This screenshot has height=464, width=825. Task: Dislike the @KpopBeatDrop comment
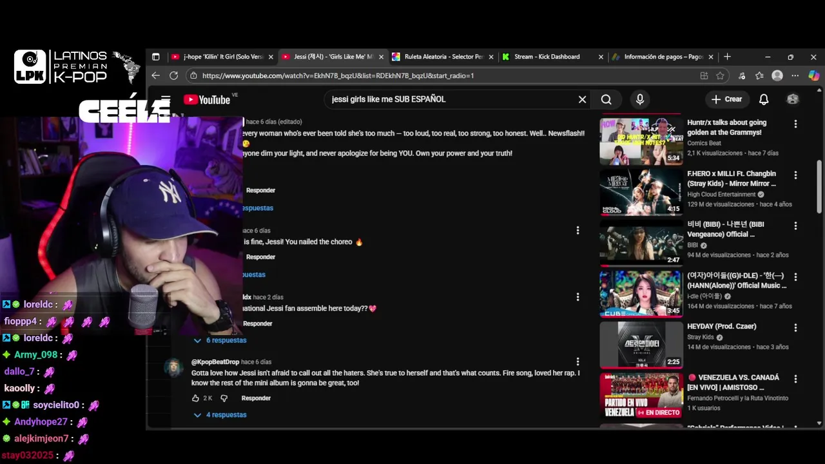coord(224,398)
